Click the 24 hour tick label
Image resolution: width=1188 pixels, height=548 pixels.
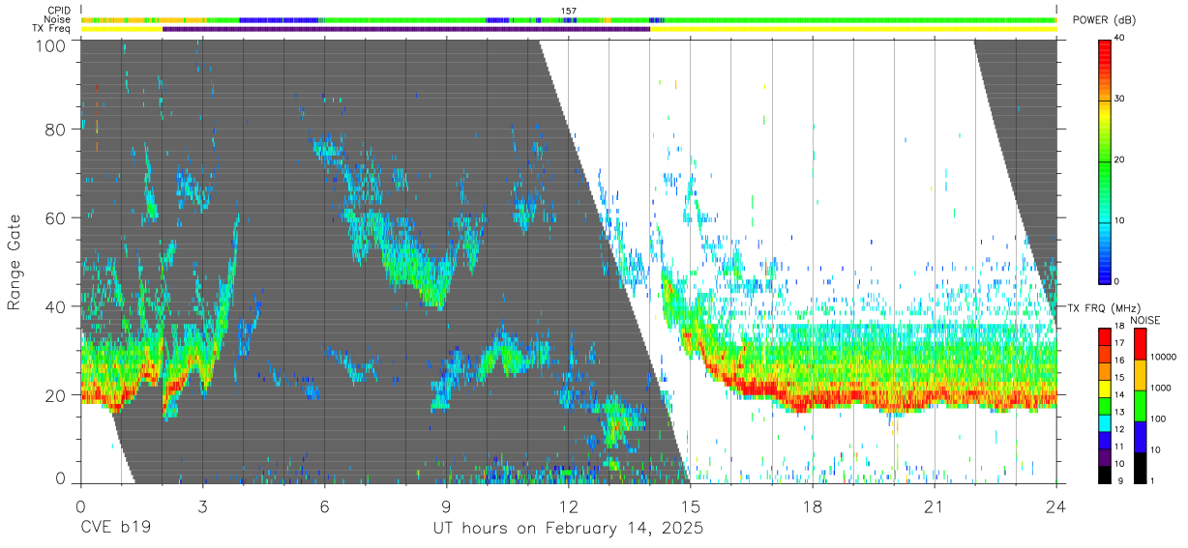coord(1056,505)
